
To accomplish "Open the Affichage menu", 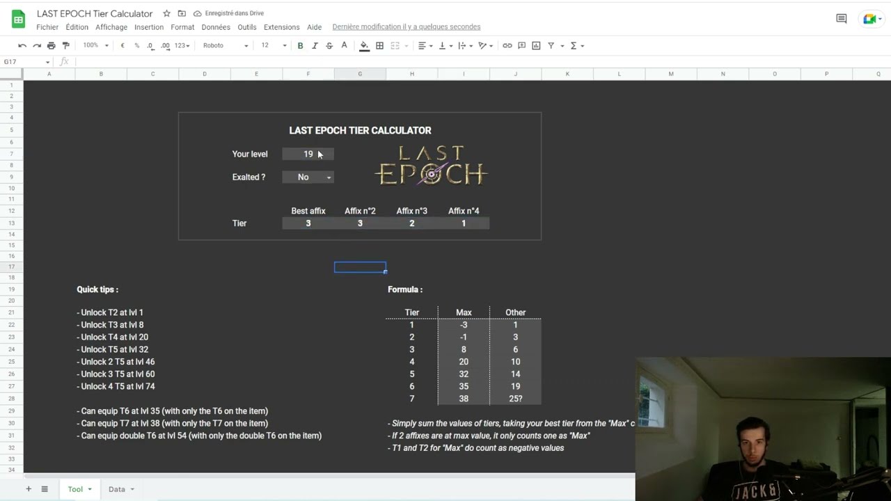I will [111, 27].
